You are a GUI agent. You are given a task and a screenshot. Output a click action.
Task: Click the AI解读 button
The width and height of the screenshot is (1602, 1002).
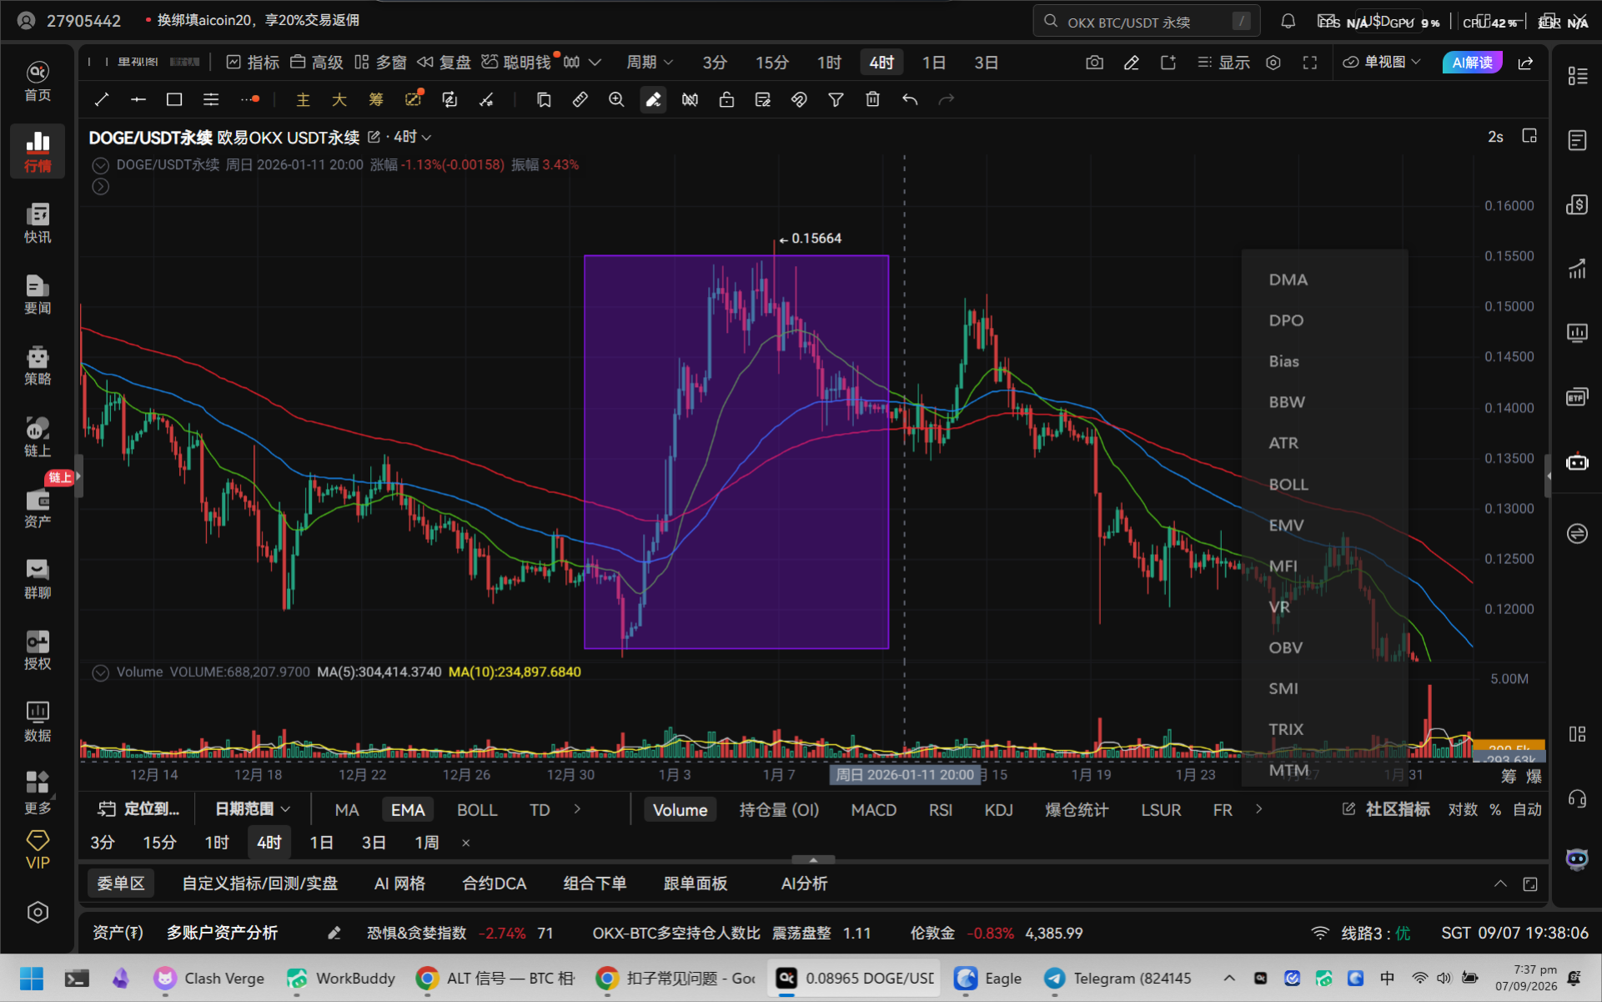point(1472,63)
